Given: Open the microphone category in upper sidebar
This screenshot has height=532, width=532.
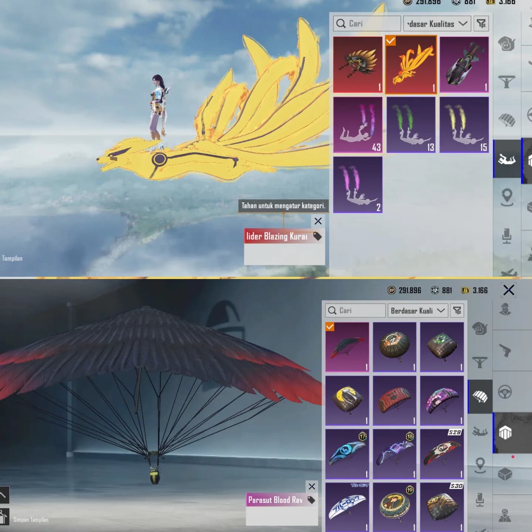Looking at the screenshot, I should 506,236.
